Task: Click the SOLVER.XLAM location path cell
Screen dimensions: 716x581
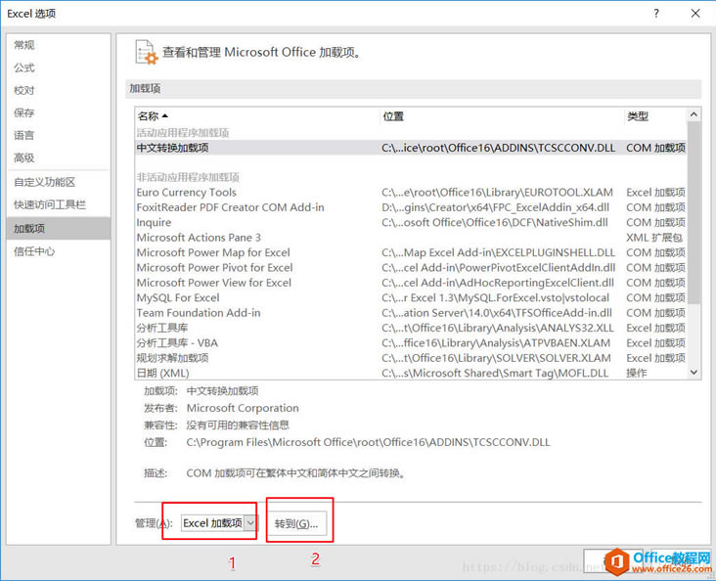Action: 496,358
